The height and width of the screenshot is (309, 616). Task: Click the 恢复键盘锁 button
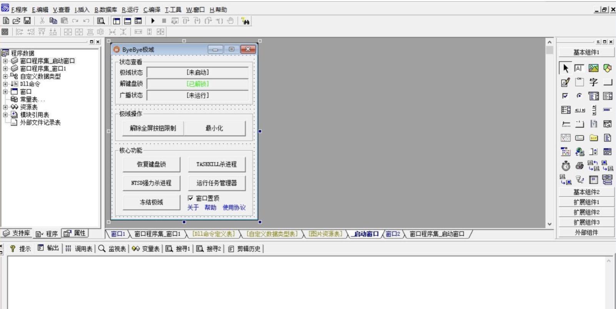[152, 164]
